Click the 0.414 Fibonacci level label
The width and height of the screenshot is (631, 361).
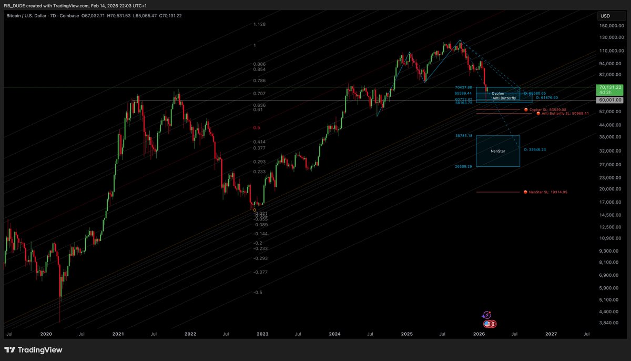click(x=259, y=142)
